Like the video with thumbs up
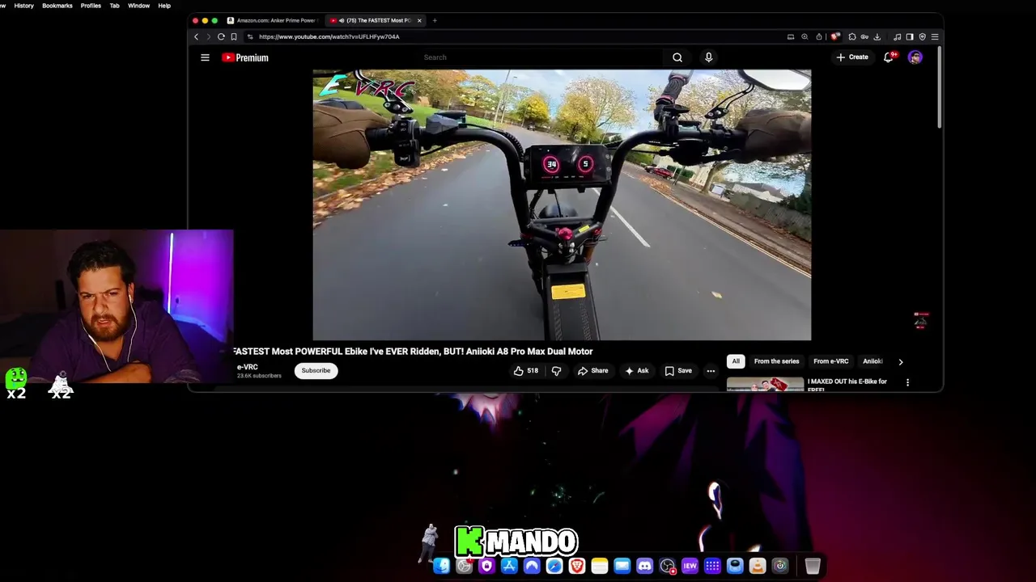This screenshot has width=1036, height=582. (x=525, y=371)
